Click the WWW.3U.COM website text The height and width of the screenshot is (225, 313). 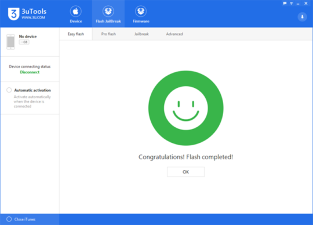(34, 17)
